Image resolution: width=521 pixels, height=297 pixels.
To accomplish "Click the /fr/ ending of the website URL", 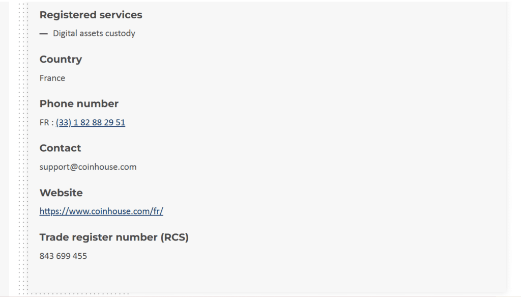I will (x=157, y=211).
